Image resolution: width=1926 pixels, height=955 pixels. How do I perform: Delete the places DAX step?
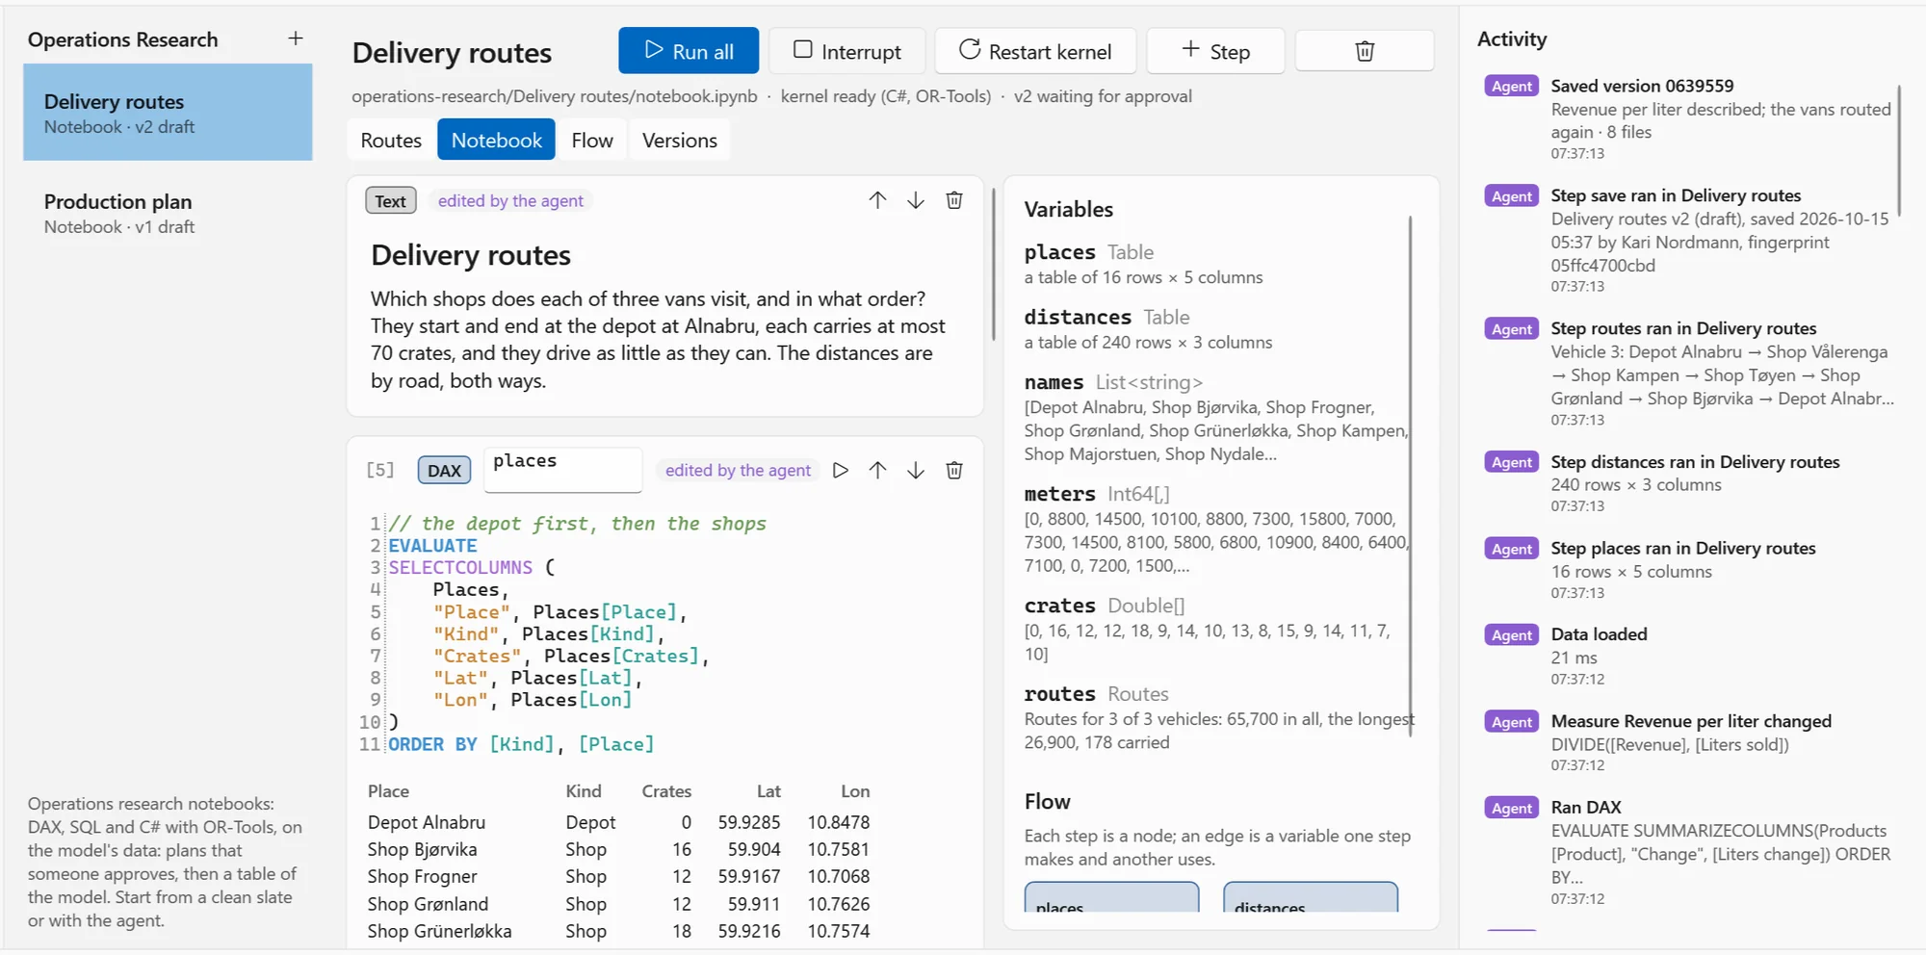click(x=954, y=471)
